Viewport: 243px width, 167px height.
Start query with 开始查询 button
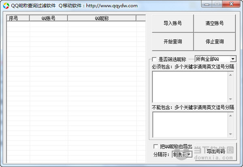[173, 42]
